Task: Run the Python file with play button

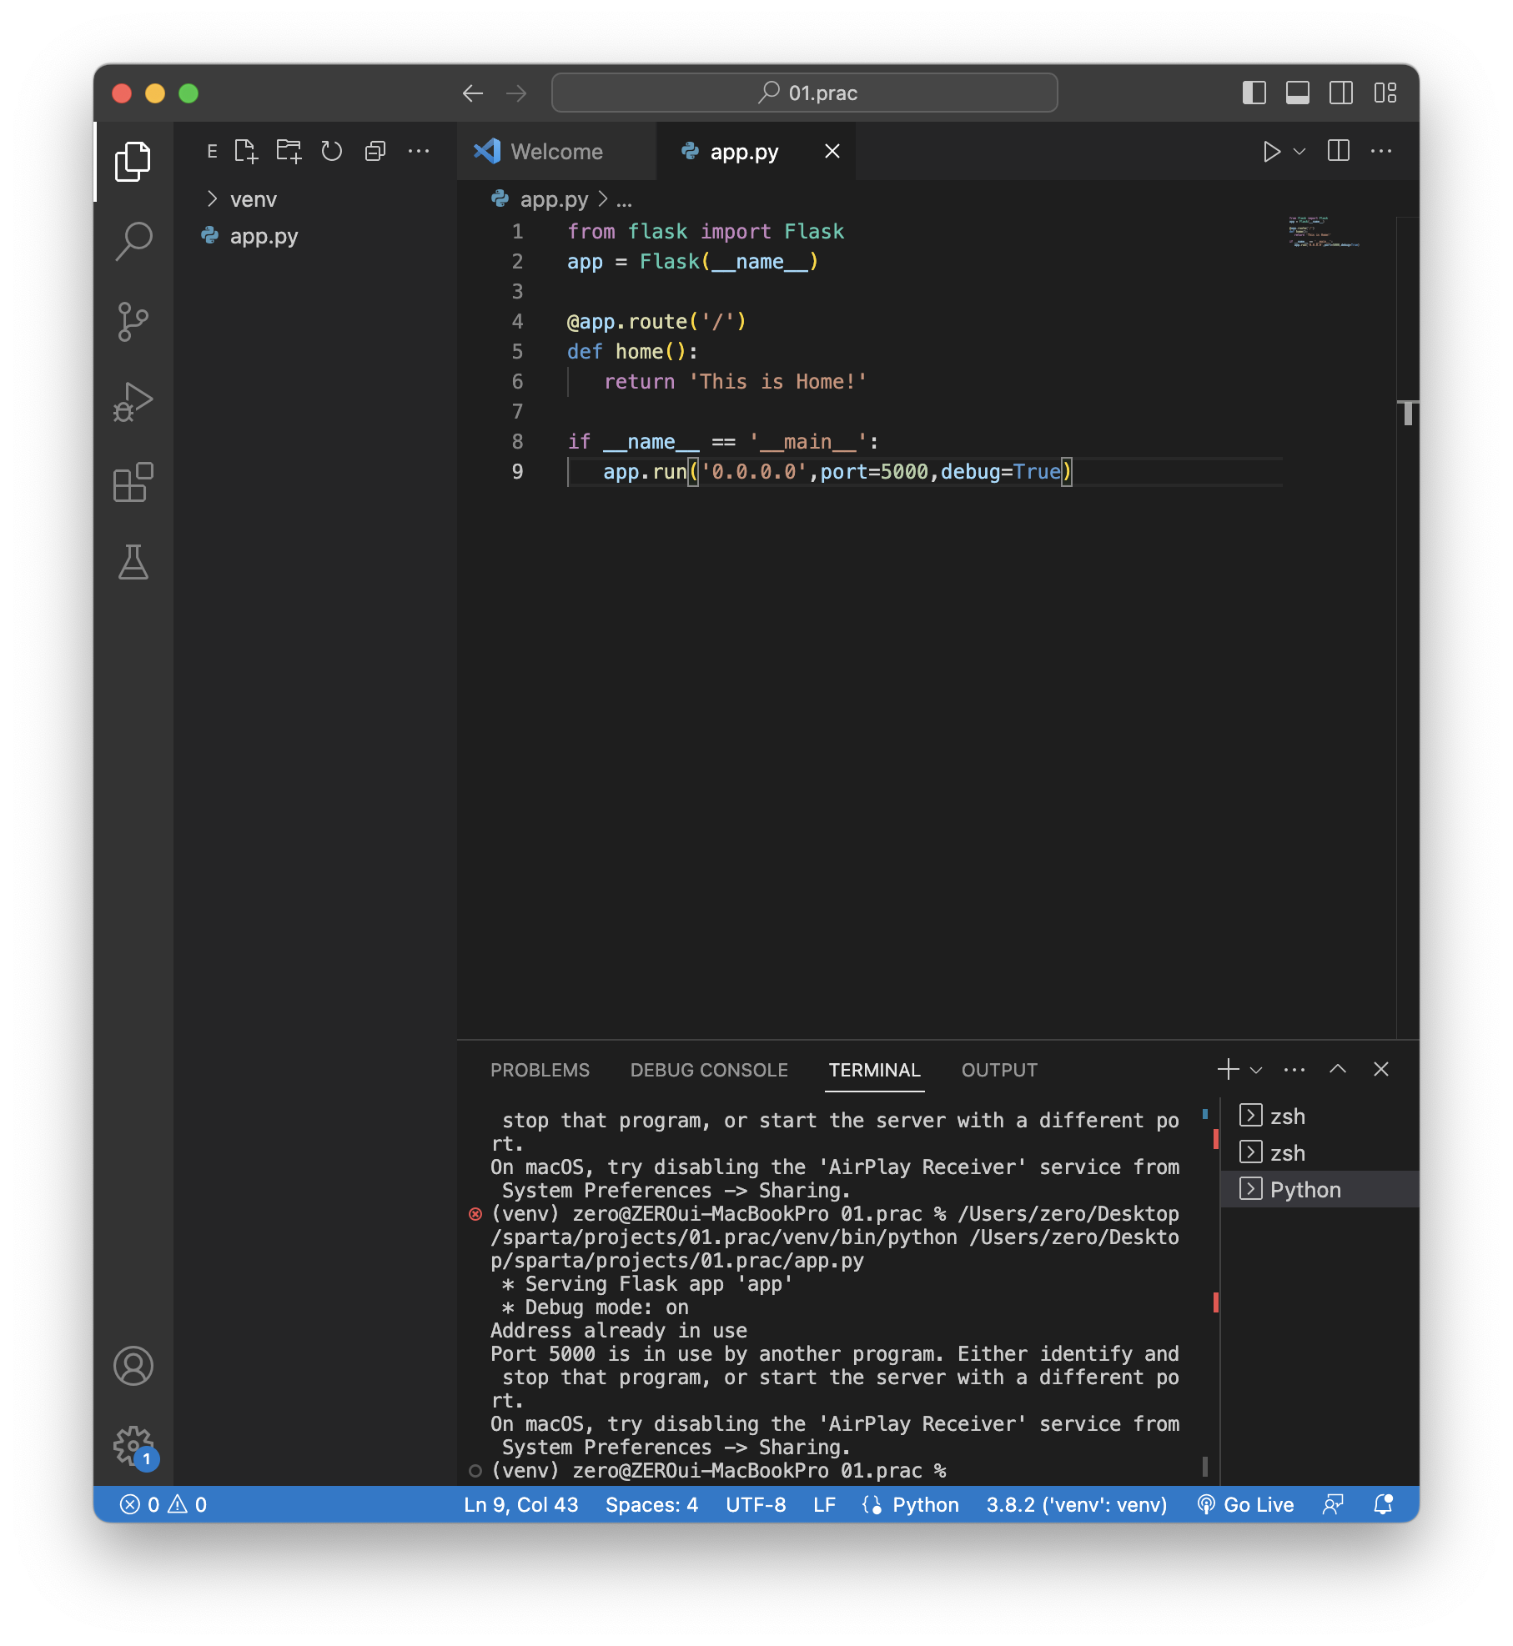Action: coord(1271,151)
